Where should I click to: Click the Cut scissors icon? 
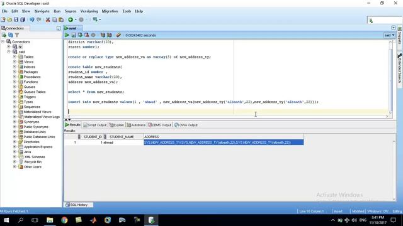[x=48, y=19]
